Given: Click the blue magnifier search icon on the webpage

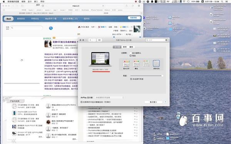Looking at the screenshot, I should coord(51,28).
